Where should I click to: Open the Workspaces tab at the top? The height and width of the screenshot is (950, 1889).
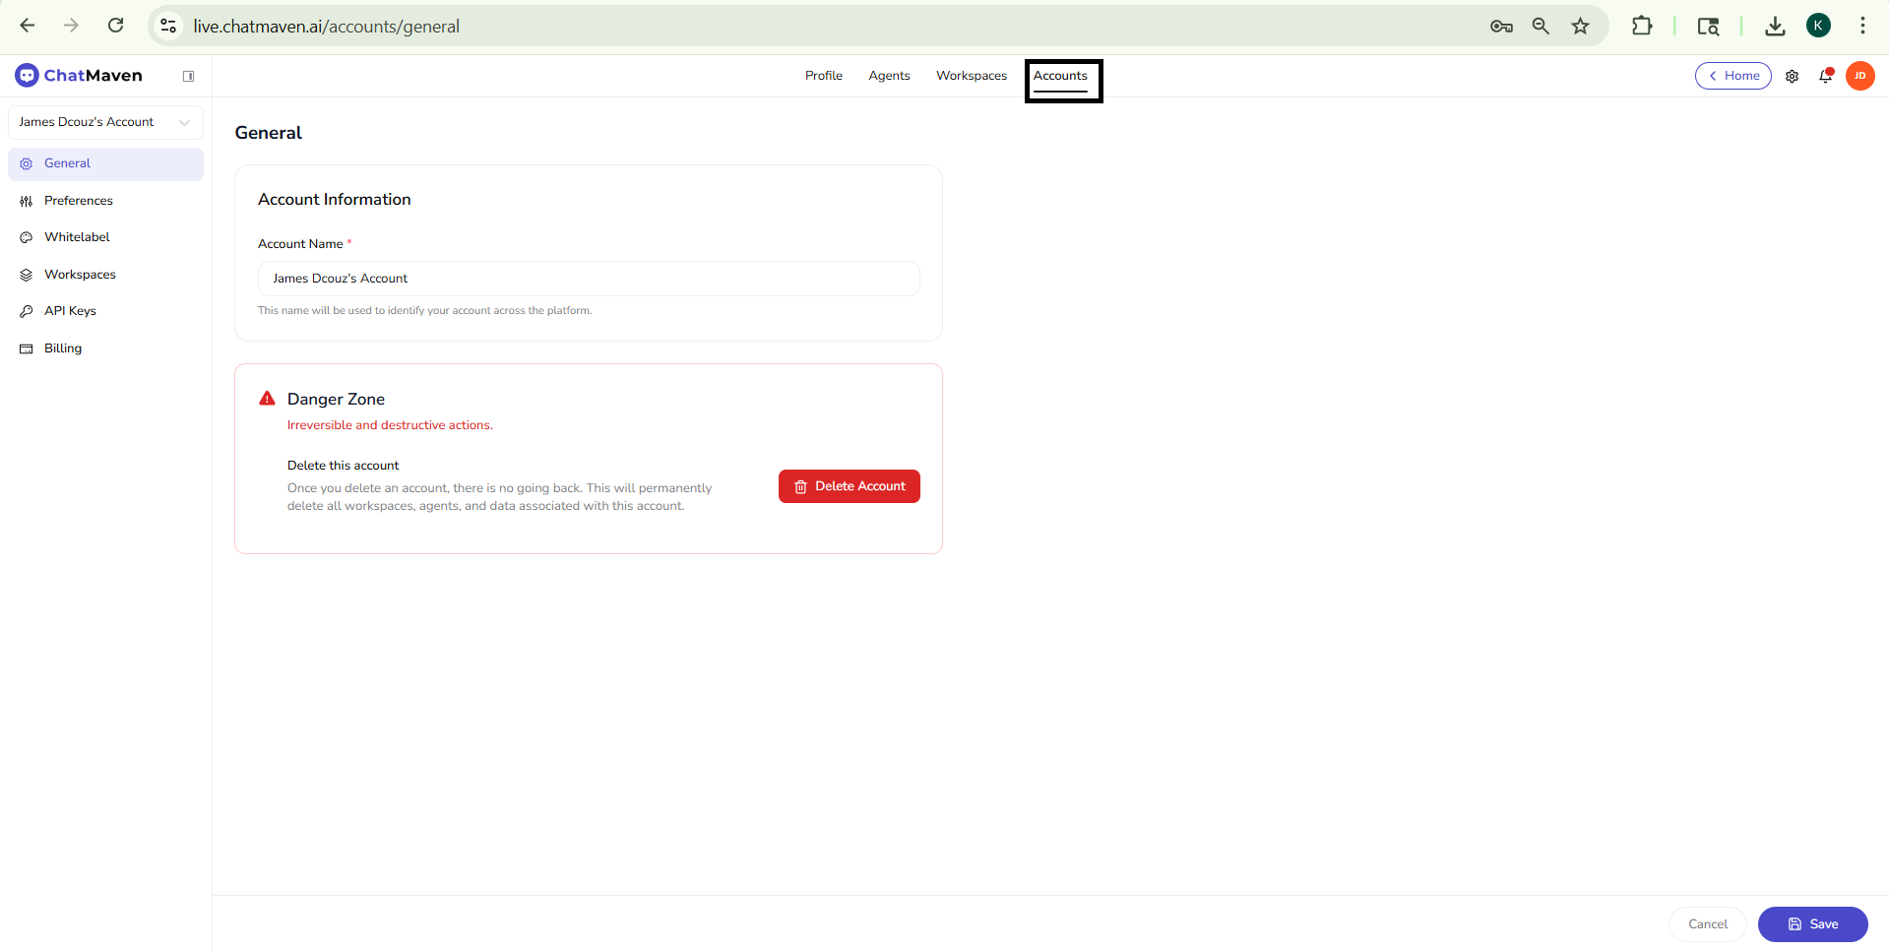971,76
